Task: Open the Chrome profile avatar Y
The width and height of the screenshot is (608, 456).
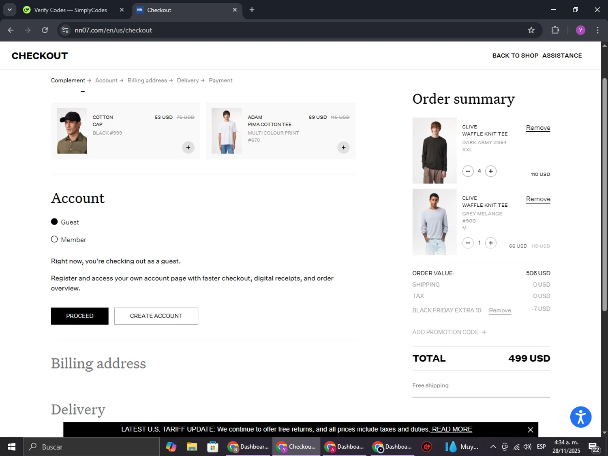Action: pos(580,30)
